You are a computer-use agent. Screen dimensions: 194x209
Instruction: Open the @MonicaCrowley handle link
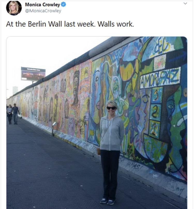pos(43,11)
